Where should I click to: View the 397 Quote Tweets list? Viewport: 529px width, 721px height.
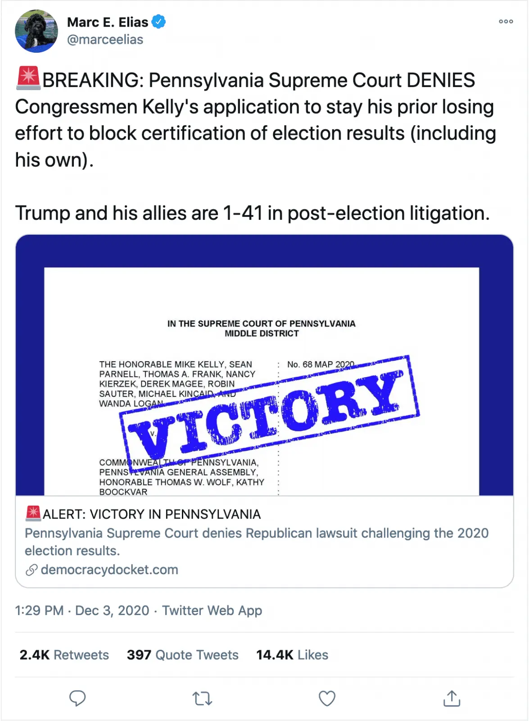pos(182,655)
